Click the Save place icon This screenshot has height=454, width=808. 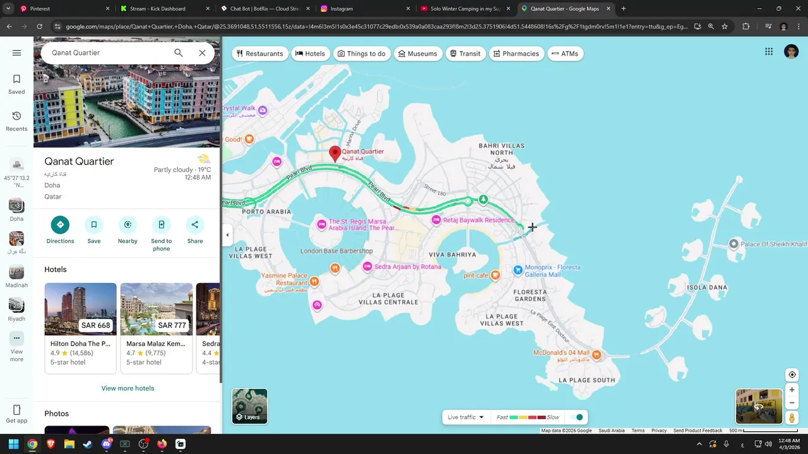point(93,224)
